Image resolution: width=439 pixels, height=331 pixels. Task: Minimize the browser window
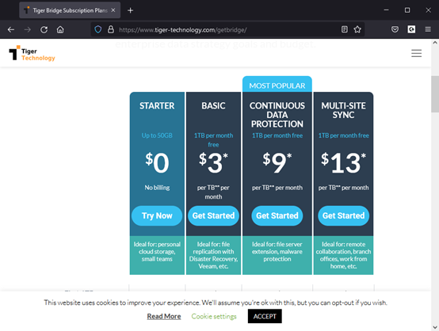tap(387, 10)
